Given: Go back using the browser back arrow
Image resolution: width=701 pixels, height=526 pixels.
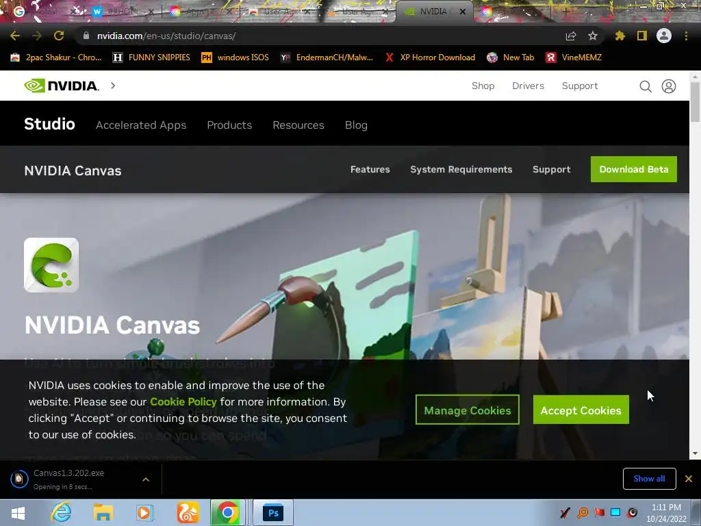Looking at the screenshot, I should (15, 36).
